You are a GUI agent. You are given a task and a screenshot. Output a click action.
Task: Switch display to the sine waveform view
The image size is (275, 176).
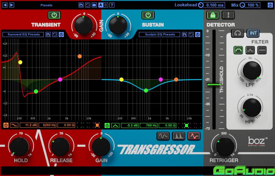[x=163, y=136]
